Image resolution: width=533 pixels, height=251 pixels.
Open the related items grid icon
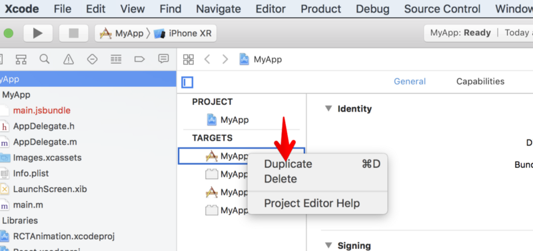189,59
